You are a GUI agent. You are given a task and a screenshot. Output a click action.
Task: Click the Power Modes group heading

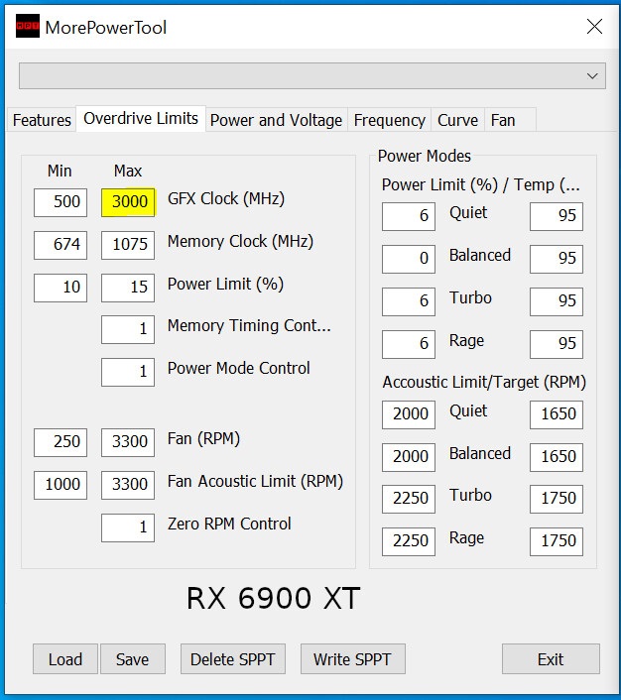tap(425, 157)
